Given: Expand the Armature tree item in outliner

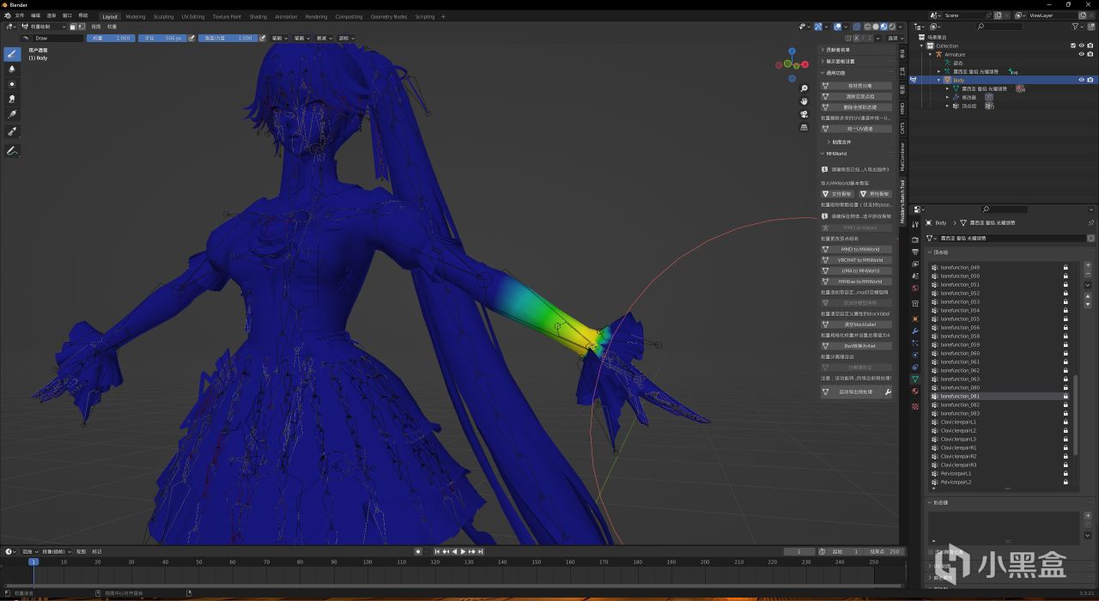Looking at the screenshot, I should [x=931, y=54].
